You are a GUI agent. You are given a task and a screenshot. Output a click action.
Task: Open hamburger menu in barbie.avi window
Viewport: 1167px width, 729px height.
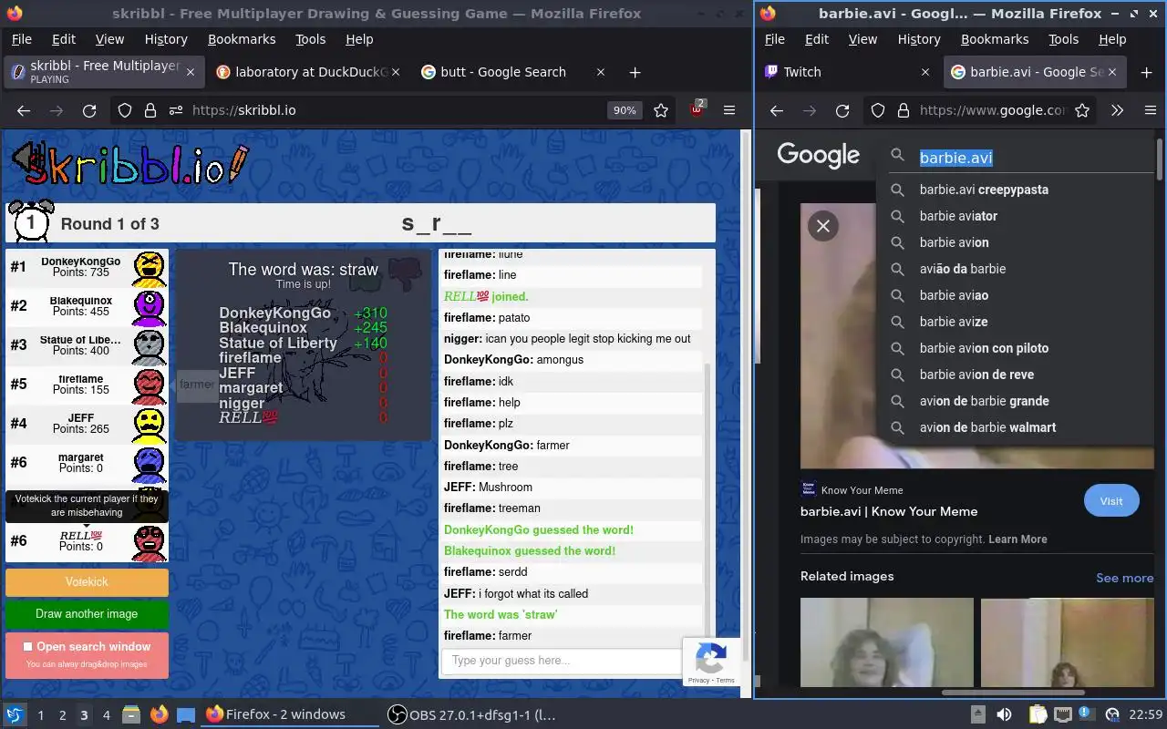[x=1151, y=110]
